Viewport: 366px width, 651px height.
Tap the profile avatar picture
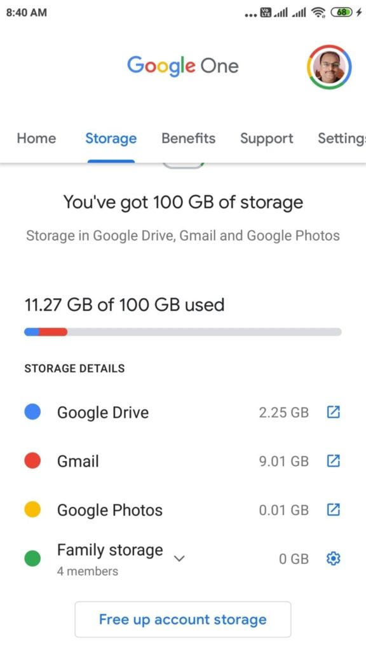coord(329,67)
